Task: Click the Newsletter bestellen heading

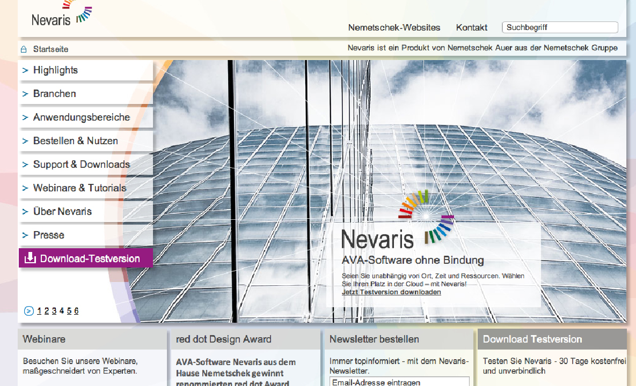Action: [374, 339]
